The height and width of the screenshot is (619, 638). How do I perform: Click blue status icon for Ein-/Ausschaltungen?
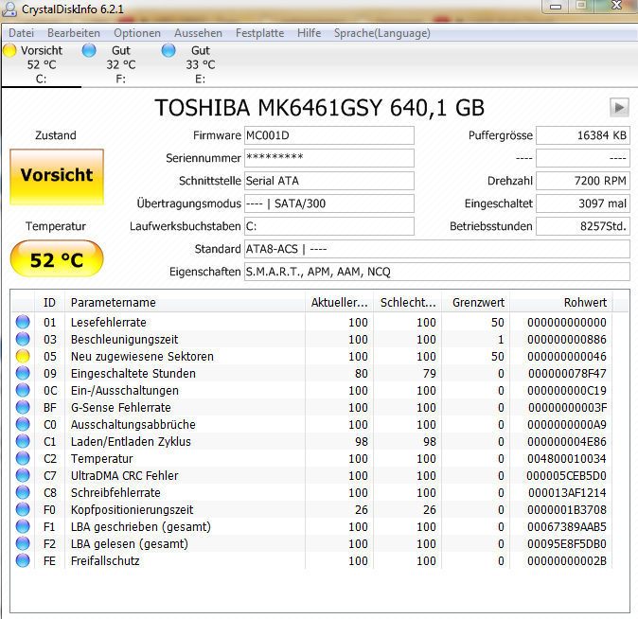tap(23, 390)
